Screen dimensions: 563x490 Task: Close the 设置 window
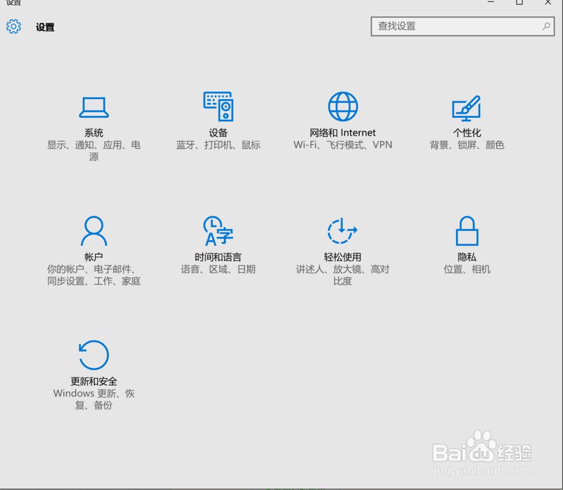tap(548, 2)
